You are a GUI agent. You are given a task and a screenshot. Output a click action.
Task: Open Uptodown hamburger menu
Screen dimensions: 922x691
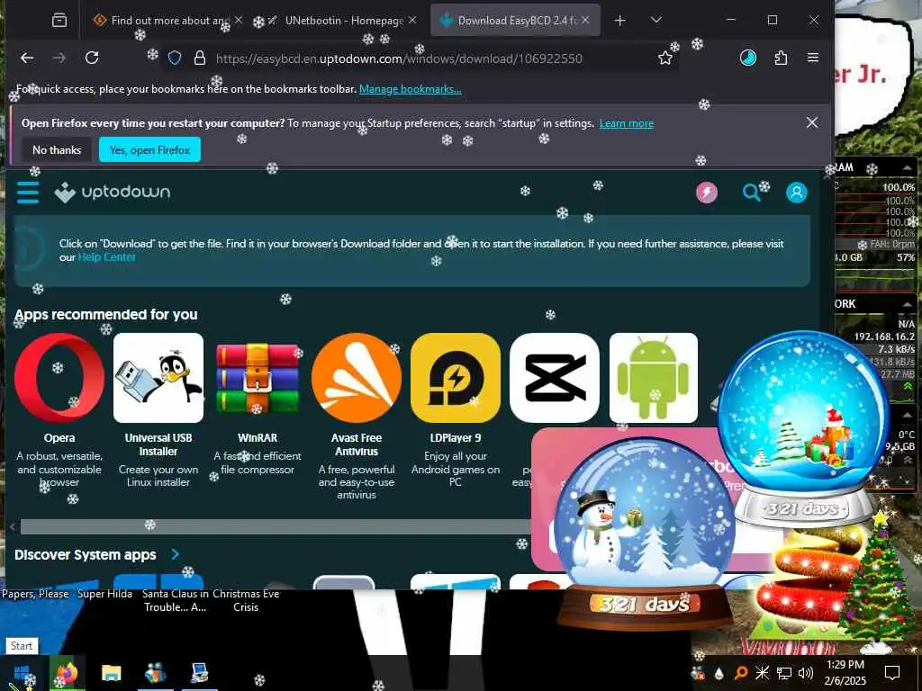coord(28,193)
